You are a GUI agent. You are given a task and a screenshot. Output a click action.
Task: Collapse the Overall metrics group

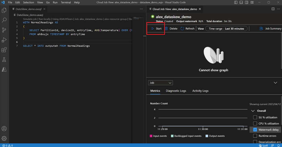253,111
